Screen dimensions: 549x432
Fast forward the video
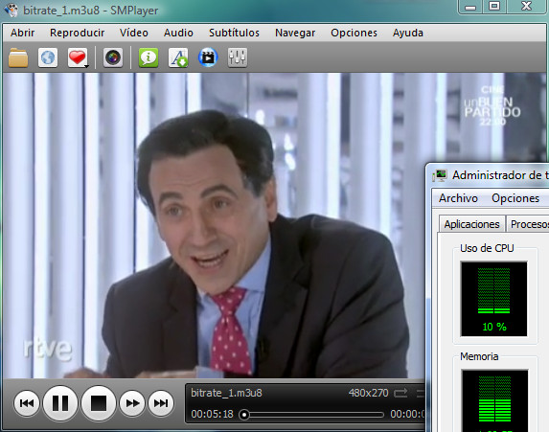point(132,403)
